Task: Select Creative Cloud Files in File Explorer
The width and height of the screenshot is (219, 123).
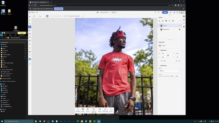Action: coord(7,79)
